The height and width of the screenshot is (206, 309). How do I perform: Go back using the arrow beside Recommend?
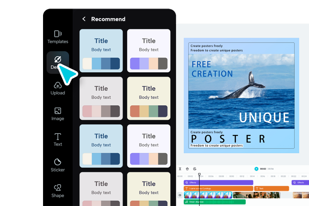click(x=84, y=19)
